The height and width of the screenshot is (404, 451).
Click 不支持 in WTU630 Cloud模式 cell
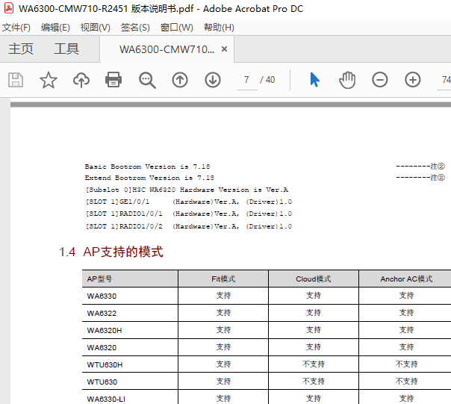[313, 382]
